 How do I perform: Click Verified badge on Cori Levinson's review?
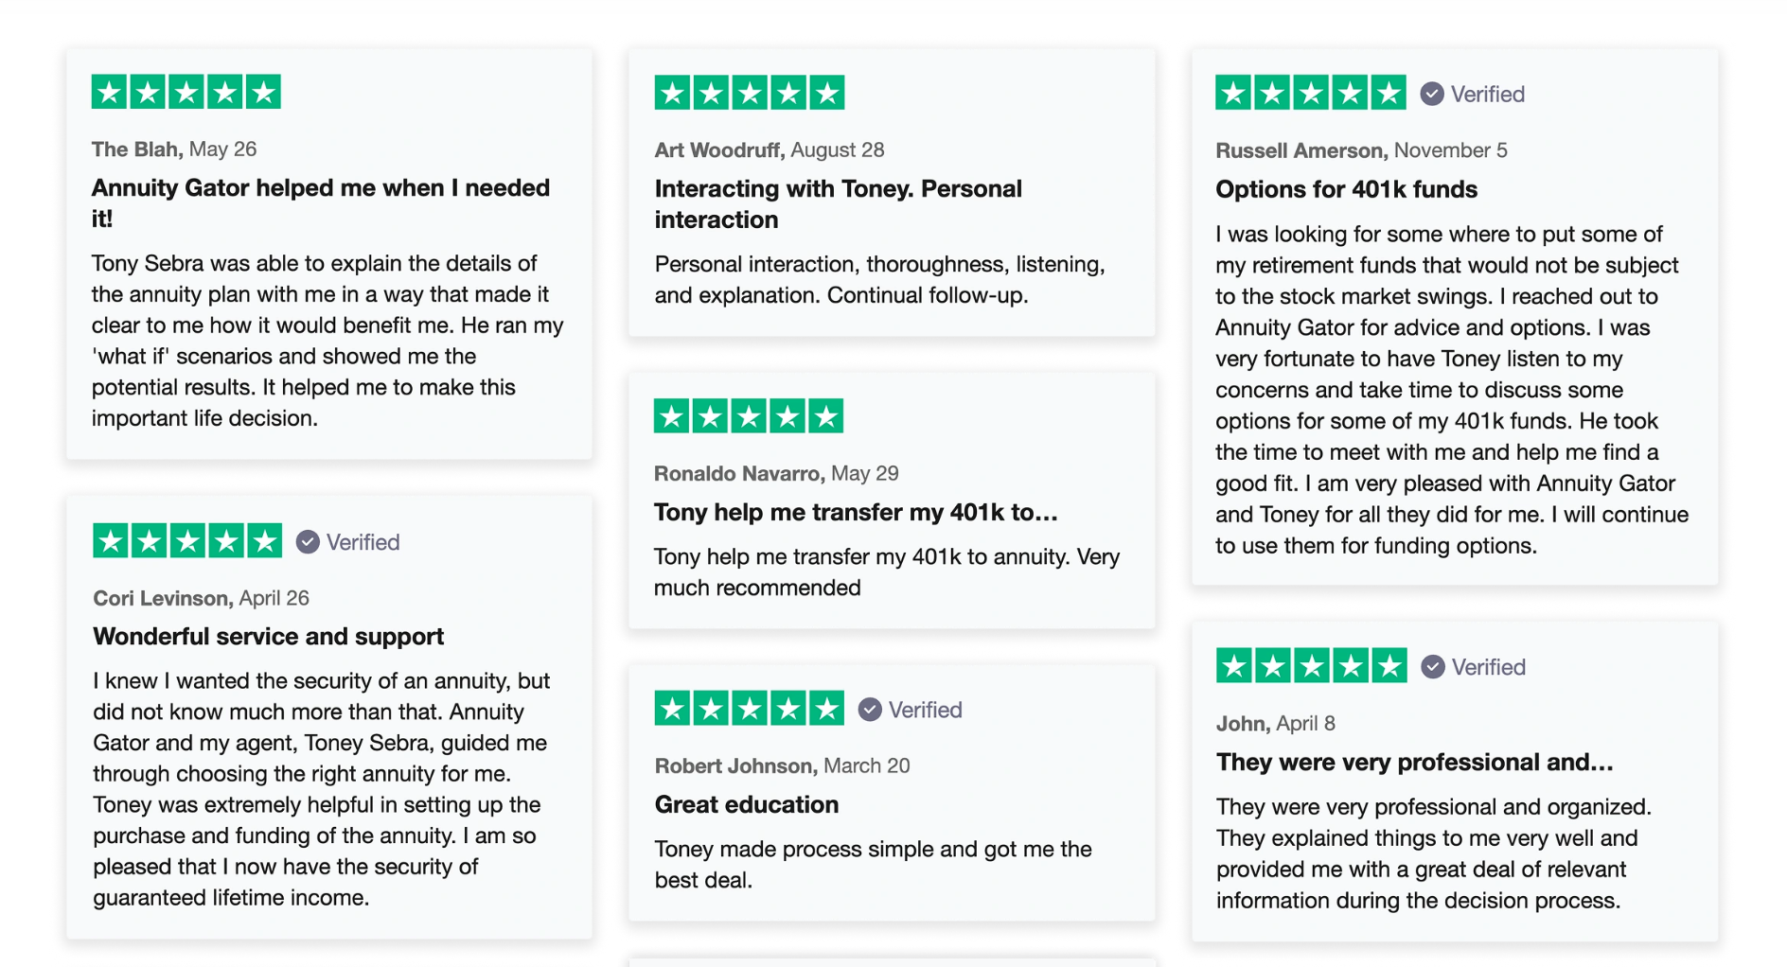click(348, 542)
